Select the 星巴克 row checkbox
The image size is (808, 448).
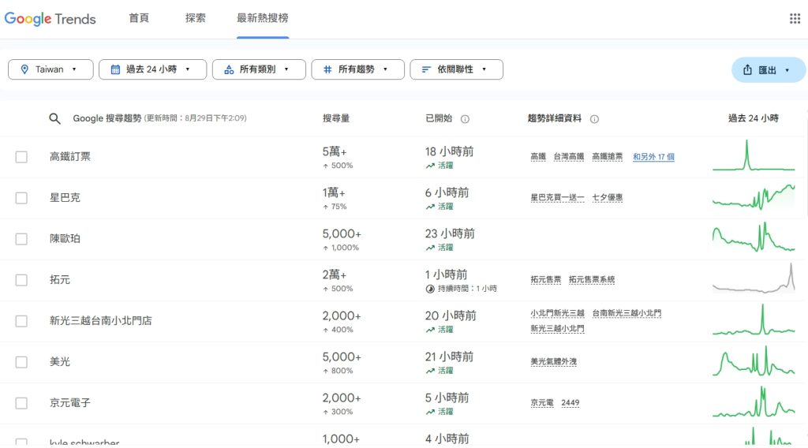coord(21,198)
